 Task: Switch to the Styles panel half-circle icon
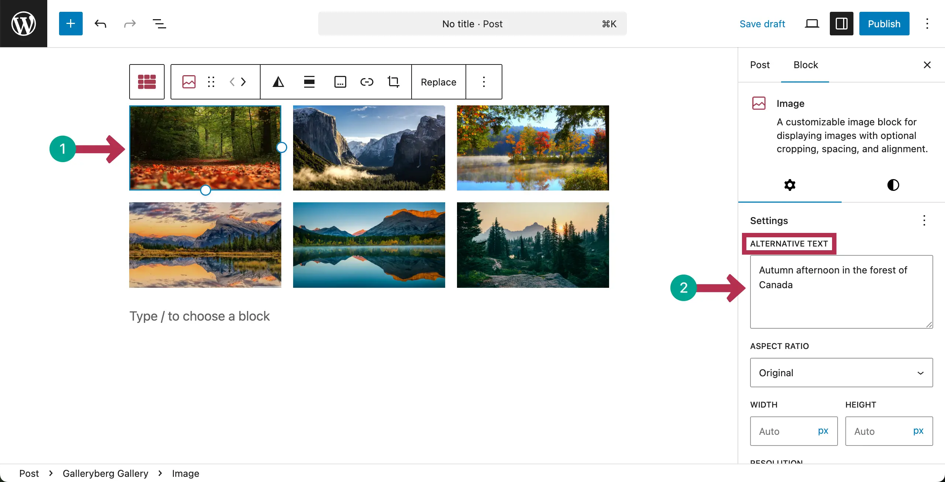[893, 185]
